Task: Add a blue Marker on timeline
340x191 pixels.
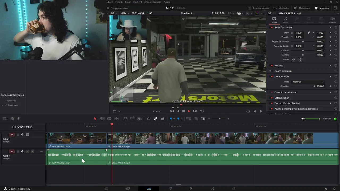Action: 178,119
